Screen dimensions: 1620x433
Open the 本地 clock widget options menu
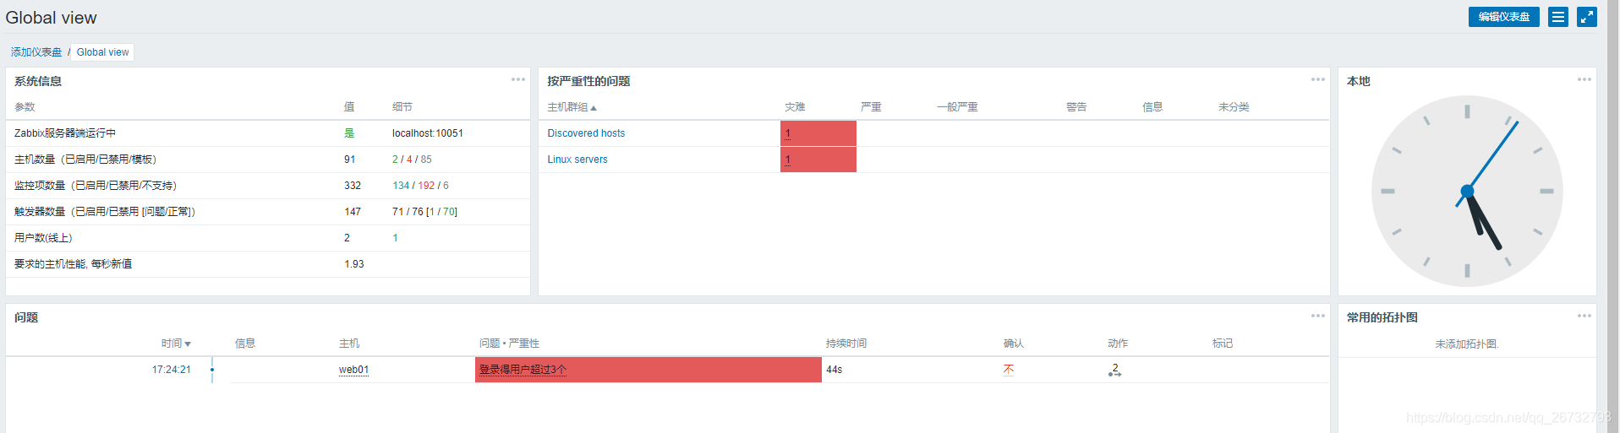1584,79
